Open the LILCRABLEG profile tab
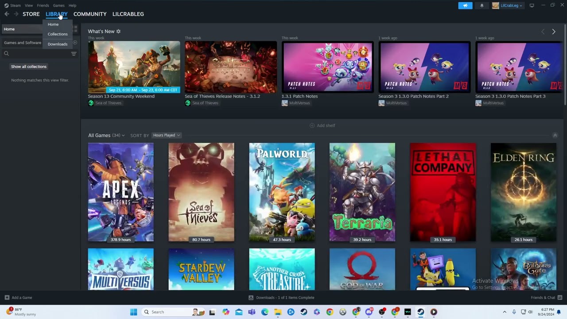 click(128, 14)
